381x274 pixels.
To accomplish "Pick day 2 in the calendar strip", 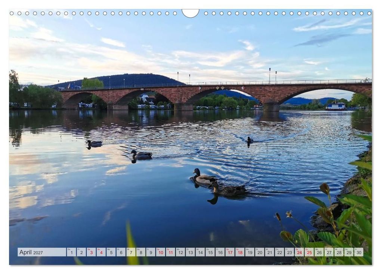I will (x=81, y=252).
